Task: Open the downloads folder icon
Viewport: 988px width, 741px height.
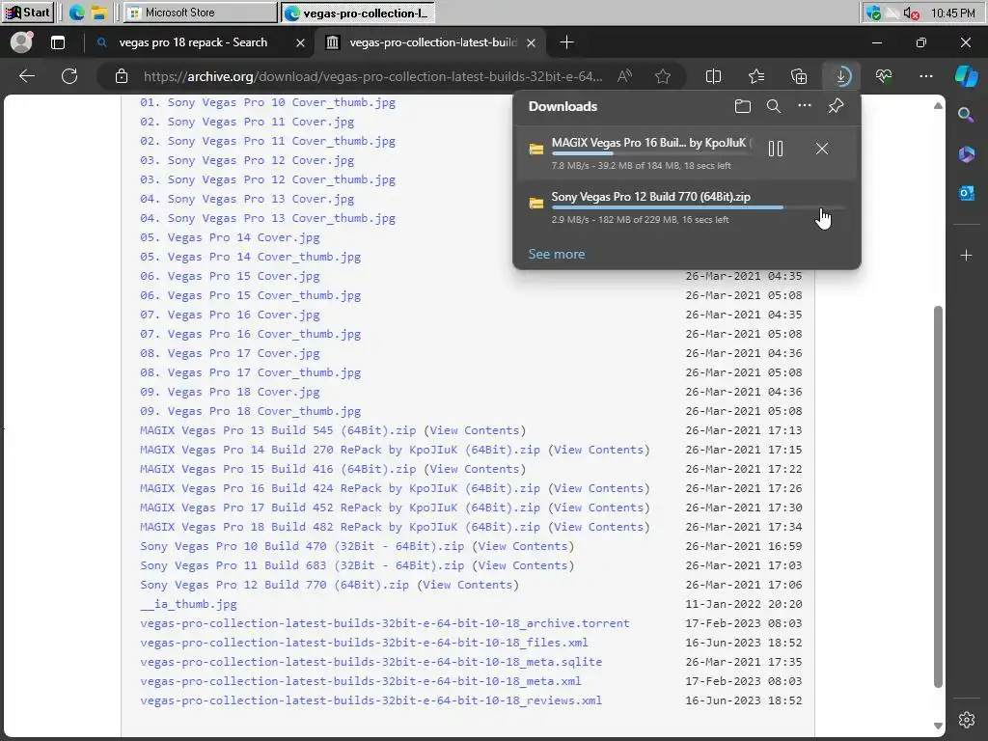Action: 742,106
